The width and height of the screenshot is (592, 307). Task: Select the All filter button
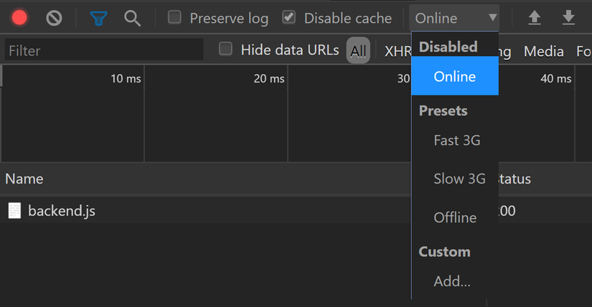tap(358, 51)
